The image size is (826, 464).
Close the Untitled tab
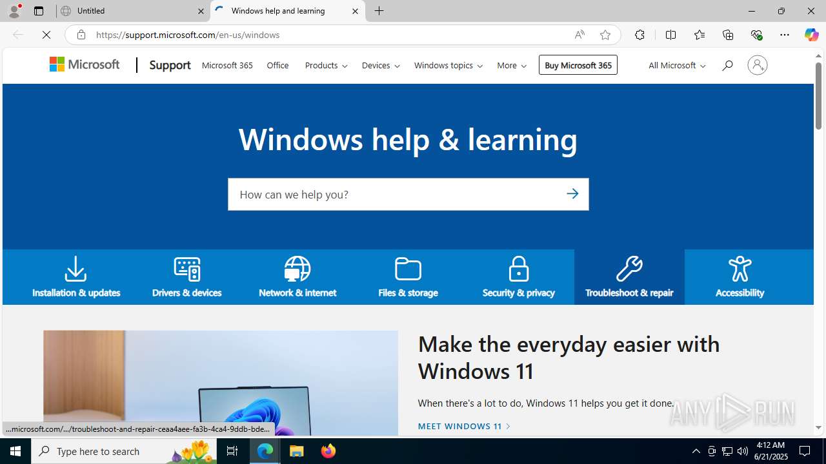(x=201, y=11)
